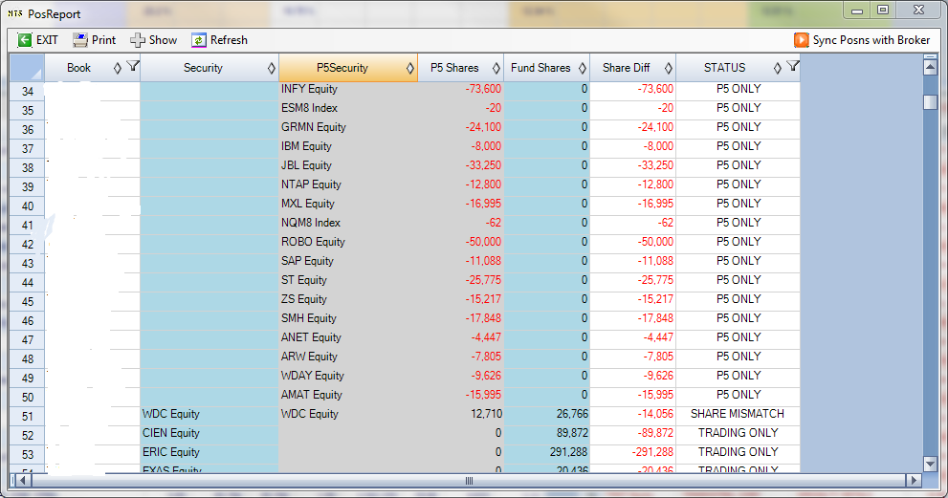
Task: Select the P5Security column header
Action: 348,68
